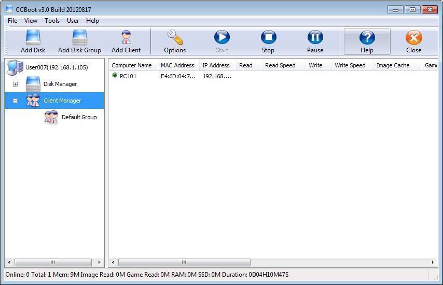Screen dimensions: 443x285
Task: Click the Write column header
Action: [319, 65]
